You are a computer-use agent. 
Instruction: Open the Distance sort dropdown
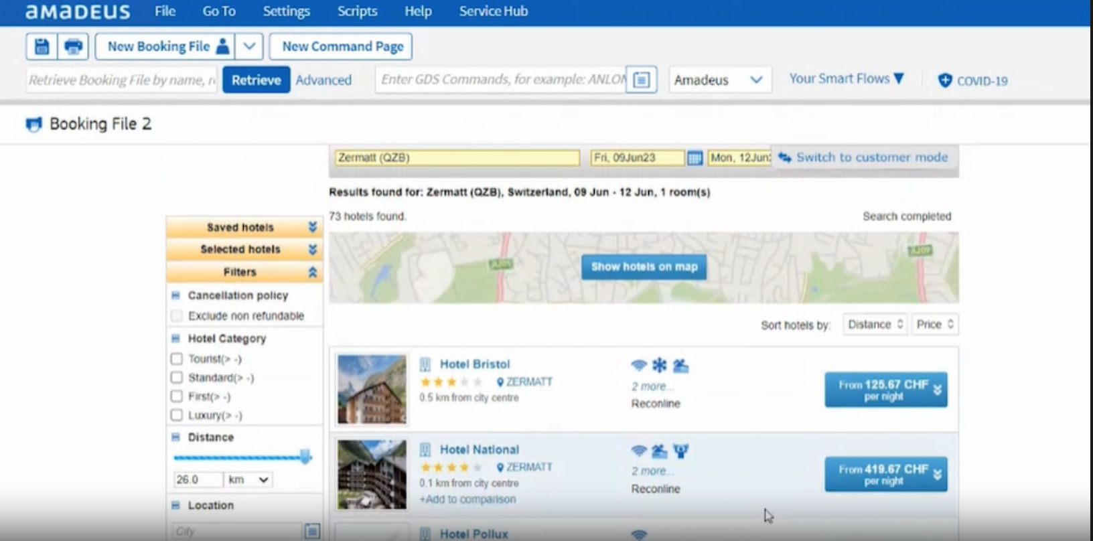point(875,325)
